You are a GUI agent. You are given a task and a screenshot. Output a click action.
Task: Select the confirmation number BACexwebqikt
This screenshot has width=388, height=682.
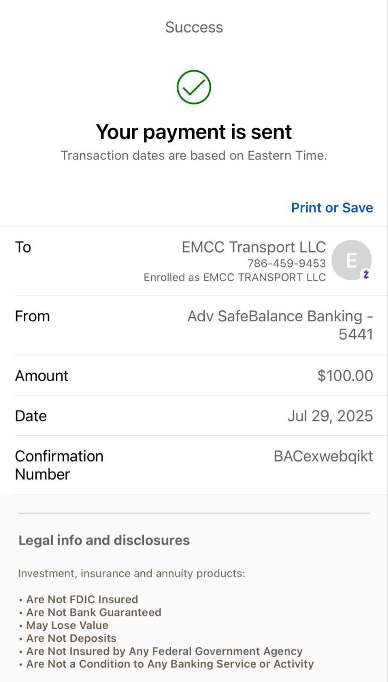pos(323,457)
